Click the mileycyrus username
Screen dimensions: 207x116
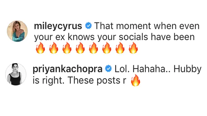pos(58,26)
